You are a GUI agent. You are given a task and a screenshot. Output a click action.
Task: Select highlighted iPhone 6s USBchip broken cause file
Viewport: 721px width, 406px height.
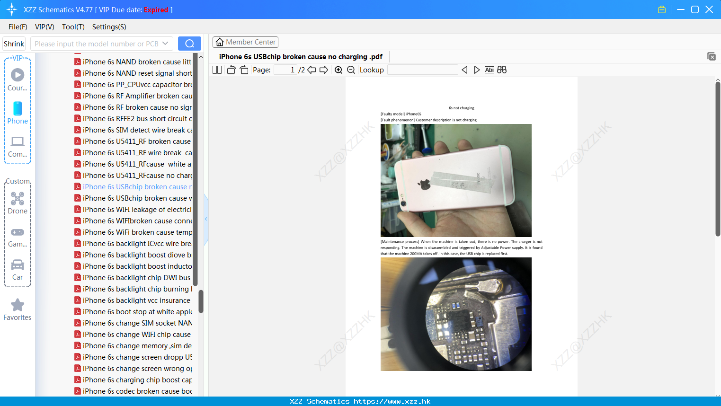tap(134, 187)
